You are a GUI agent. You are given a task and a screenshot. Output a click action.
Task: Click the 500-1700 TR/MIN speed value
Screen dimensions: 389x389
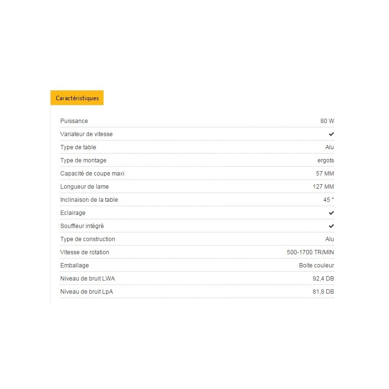[310, 252]
